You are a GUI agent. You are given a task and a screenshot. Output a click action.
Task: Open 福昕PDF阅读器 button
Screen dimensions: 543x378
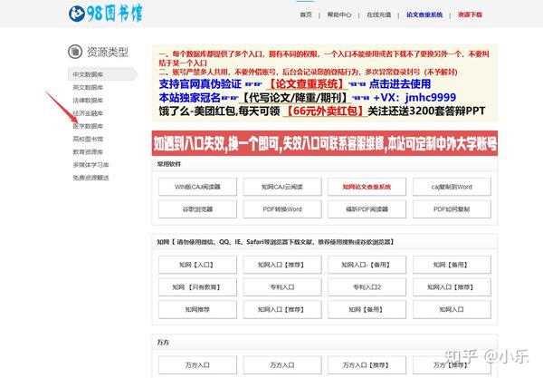point(367,209)
